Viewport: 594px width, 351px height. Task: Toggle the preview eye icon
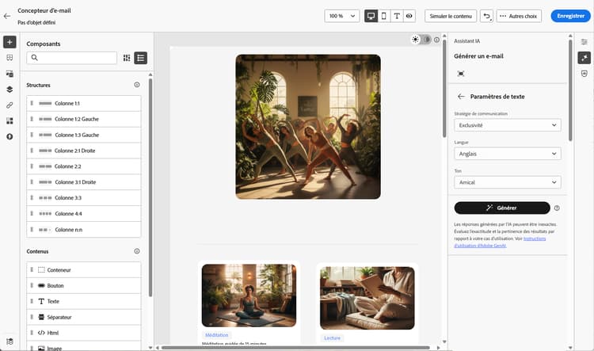click(x=409, y=16)
